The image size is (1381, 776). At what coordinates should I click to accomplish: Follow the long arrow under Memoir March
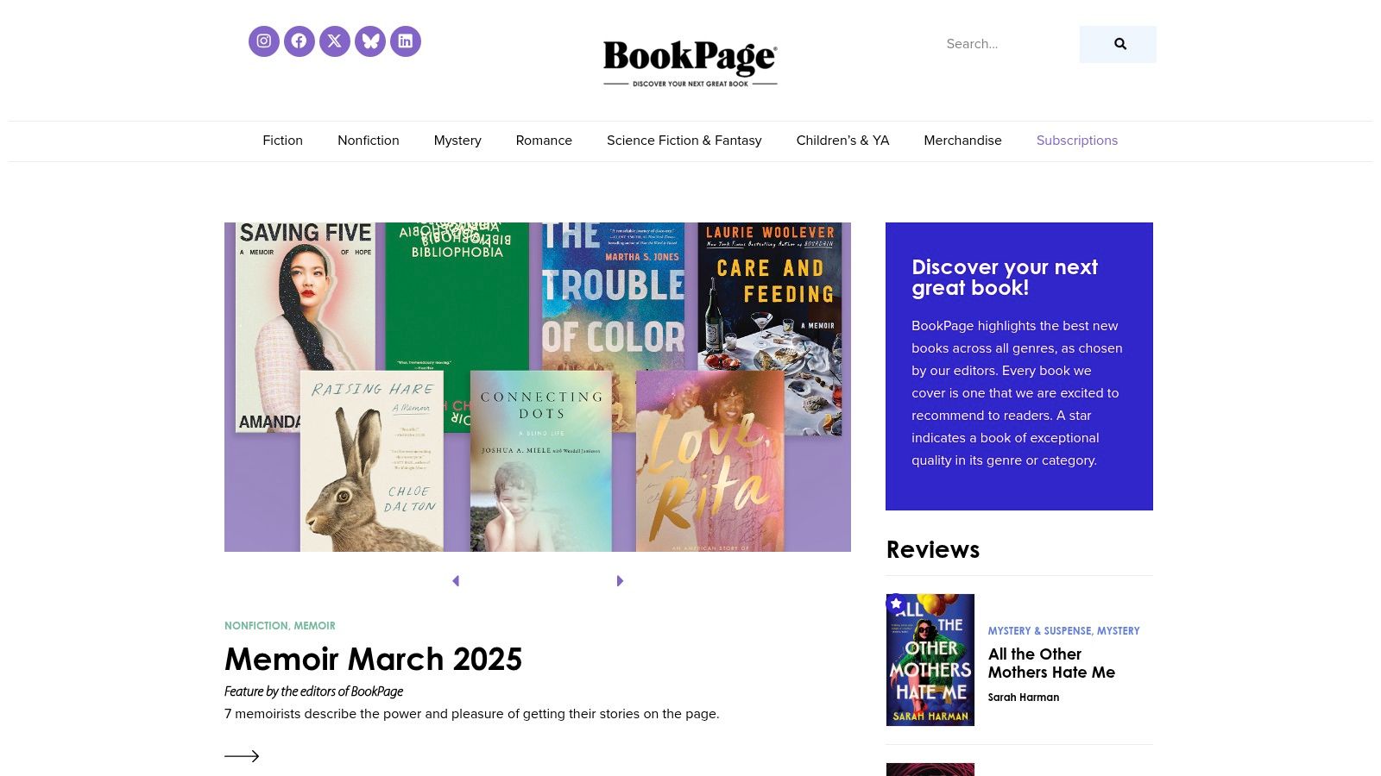242,756
